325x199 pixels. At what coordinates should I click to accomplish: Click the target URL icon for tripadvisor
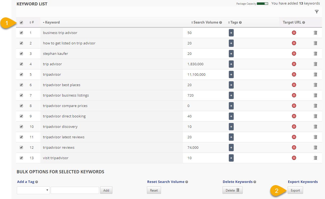click(294, 74)
